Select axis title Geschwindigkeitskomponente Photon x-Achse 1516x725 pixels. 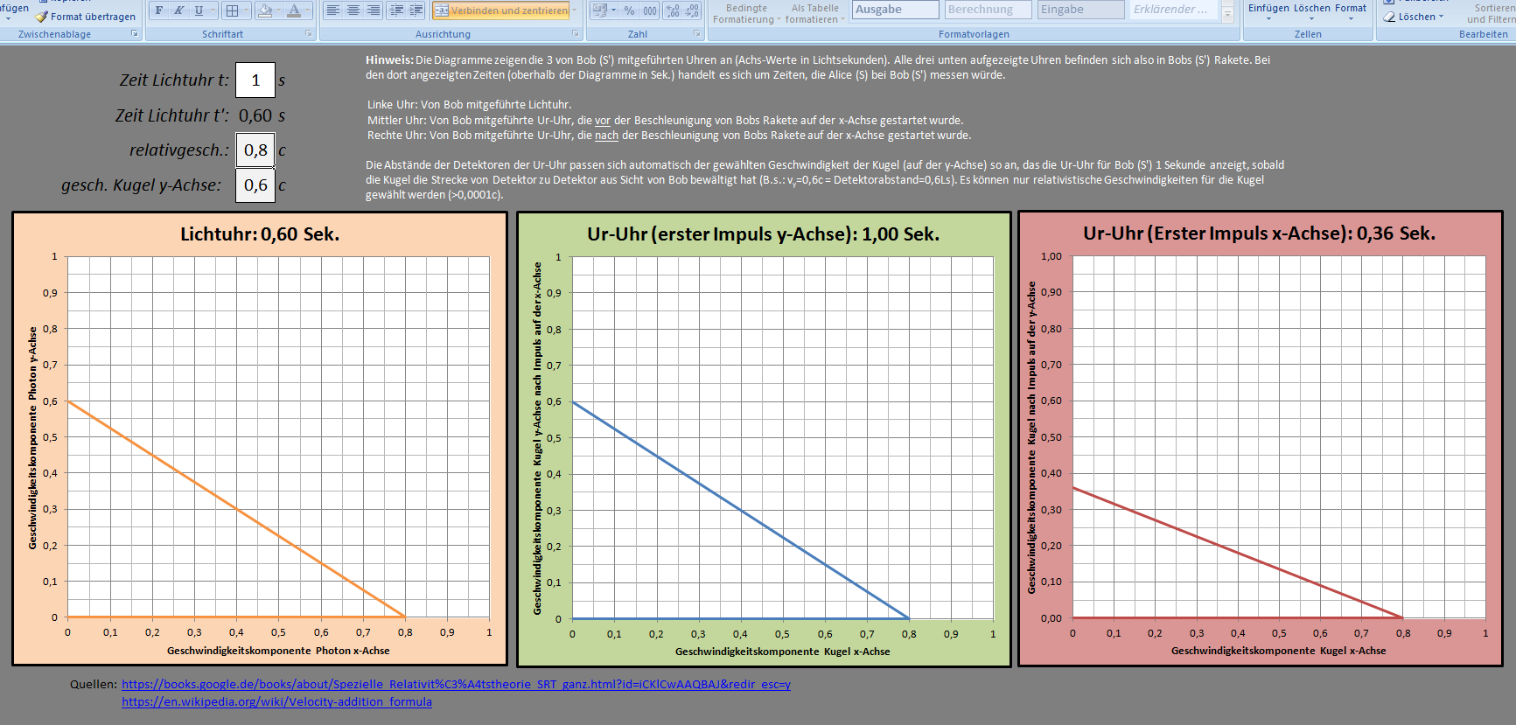pyautogui.click(x=278, y=651)
